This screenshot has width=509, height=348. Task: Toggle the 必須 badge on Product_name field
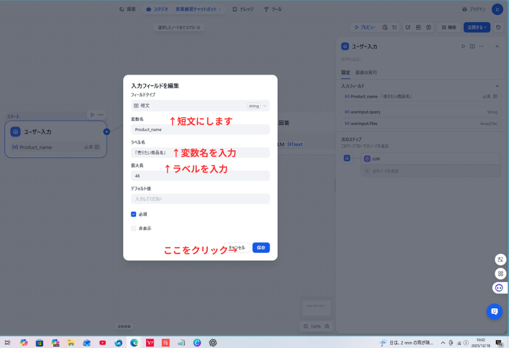click(485, 96)
